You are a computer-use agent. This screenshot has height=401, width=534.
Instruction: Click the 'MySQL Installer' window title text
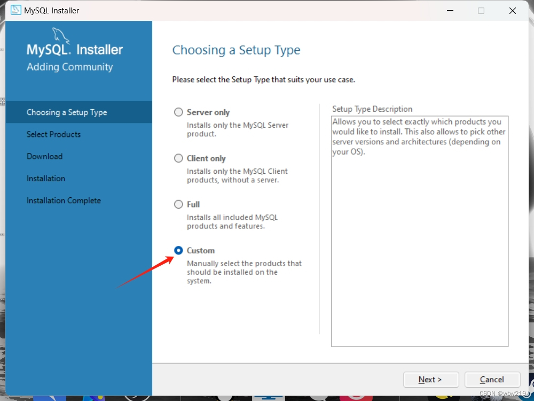pyautogui.click(x=51, y=11)
